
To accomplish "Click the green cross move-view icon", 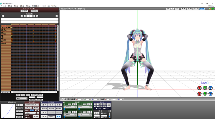I will coord(213,9).
